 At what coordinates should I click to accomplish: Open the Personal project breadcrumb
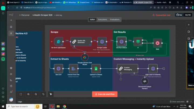24,15
